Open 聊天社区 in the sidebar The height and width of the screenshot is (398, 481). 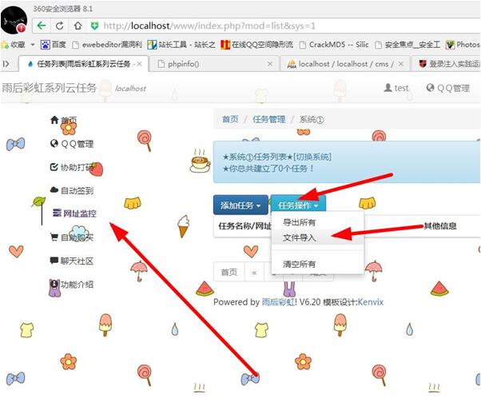coord(72,261)
